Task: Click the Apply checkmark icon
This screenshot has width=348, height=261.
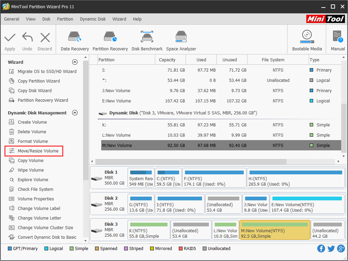Action: 10,38
